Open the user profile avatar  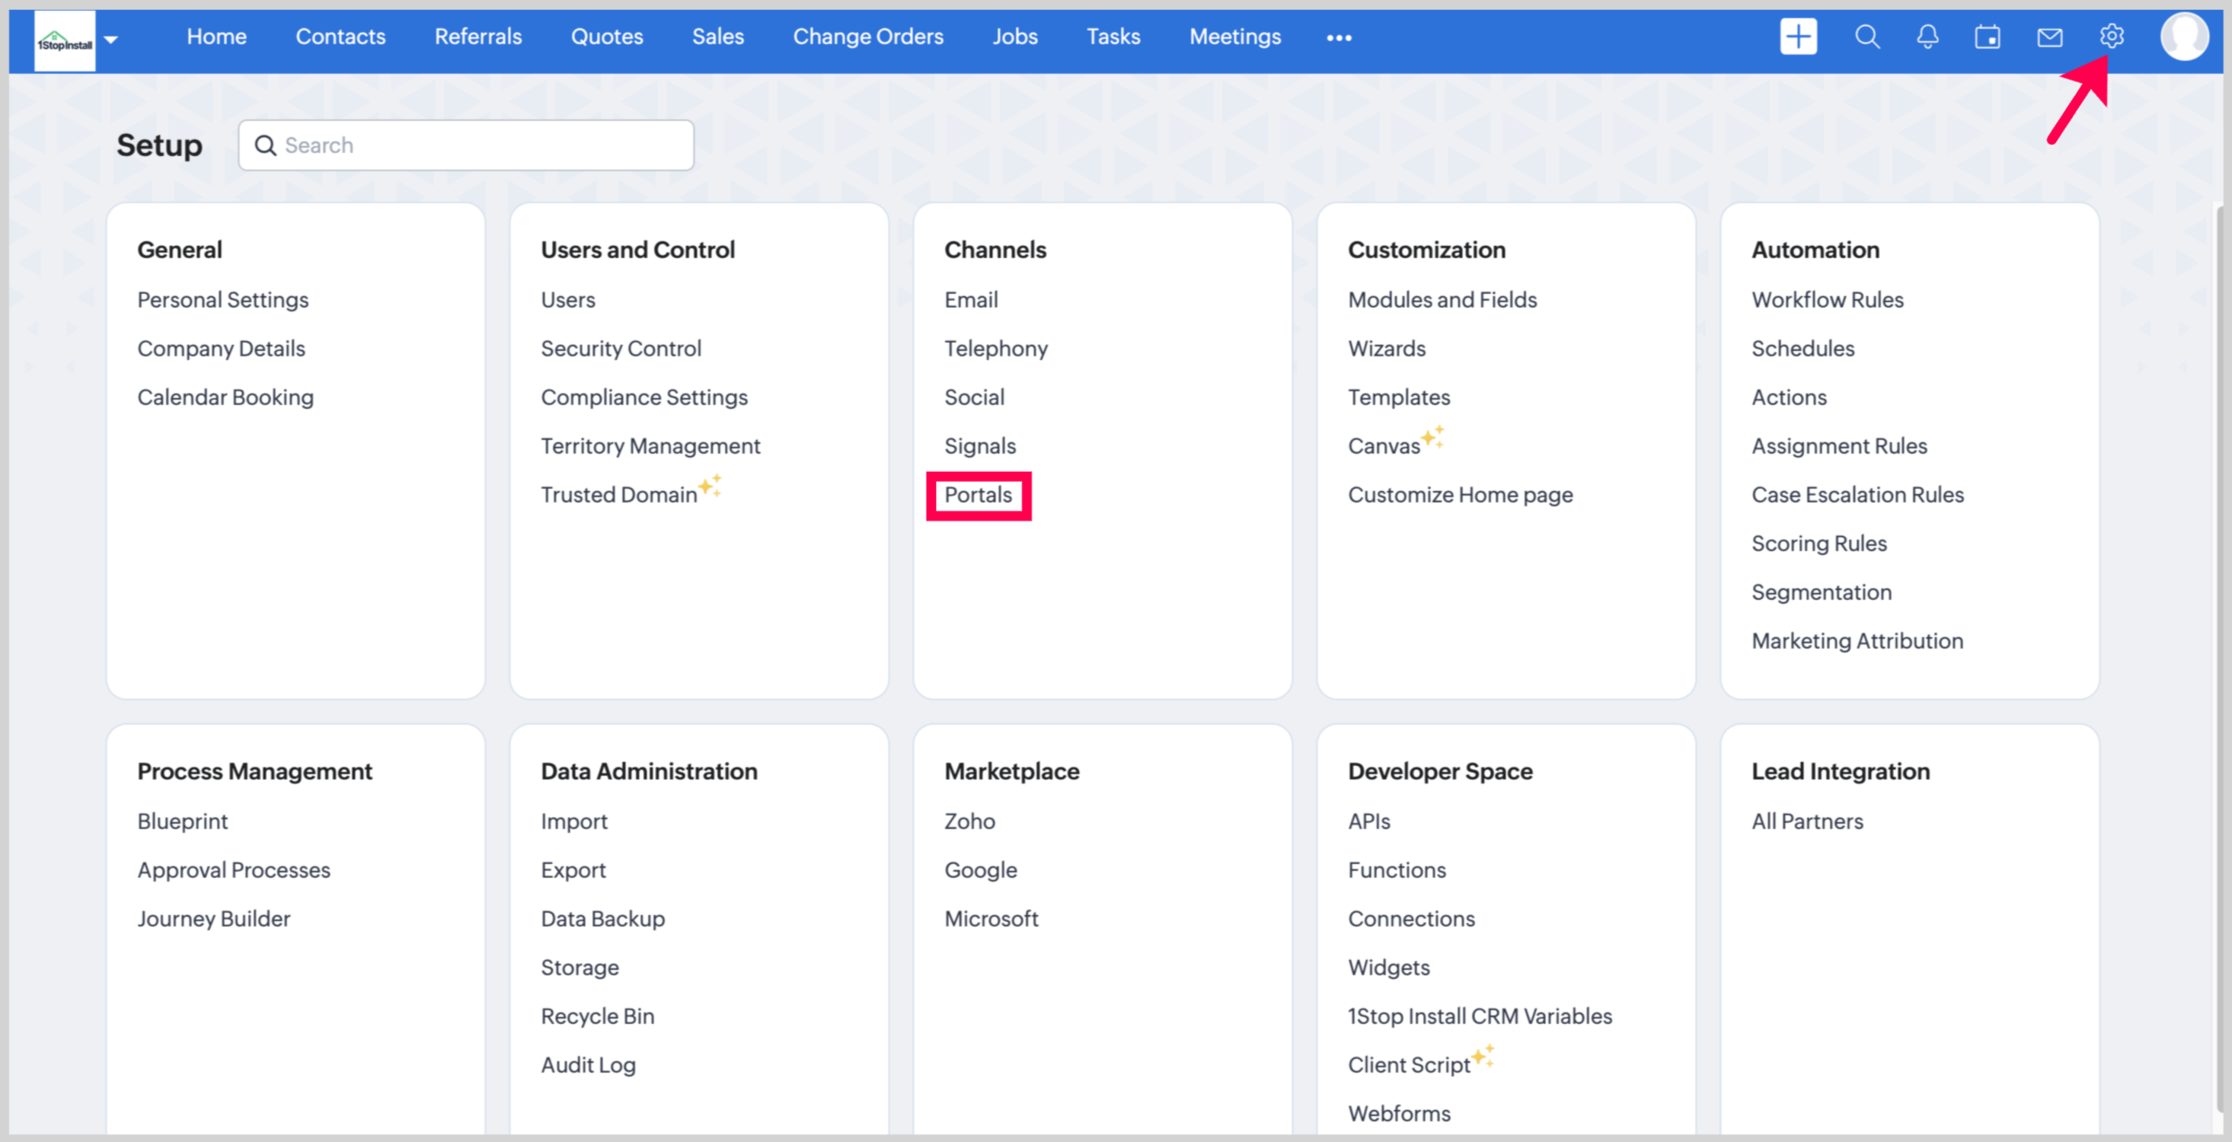[2183, 37]
